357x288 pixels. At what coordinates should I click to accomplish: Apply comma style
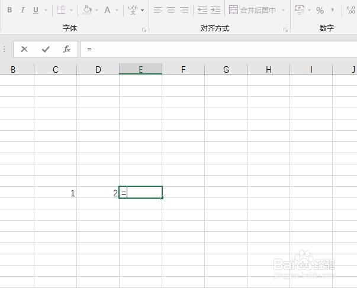pyautogui.click(x=333, y=10)
